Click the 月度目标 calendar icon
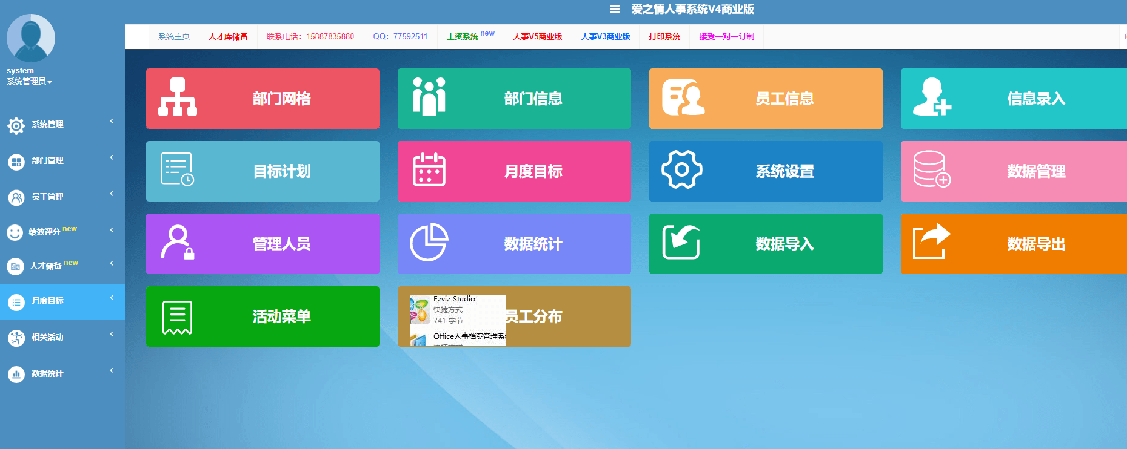Screen dimensions: 1127x449 pos(429,169)
